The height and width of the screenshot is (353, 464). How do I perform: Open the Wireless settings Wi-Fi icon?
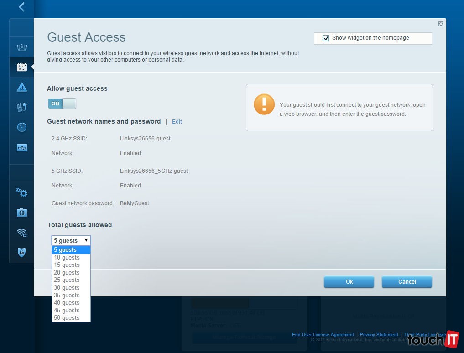(x=22, y=233)
